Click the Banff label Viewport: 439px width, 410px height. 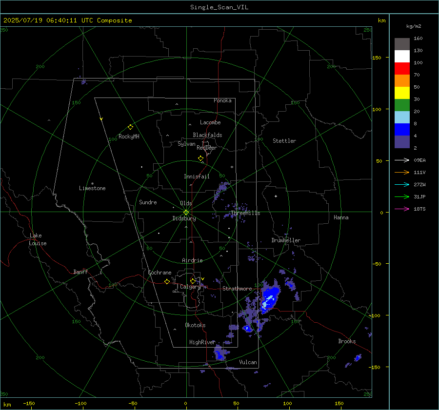(80, 272)
